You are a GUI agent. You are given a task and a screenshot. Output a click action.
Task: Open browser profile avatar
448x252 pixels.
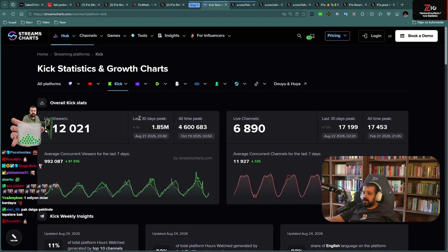[x=405, y=14]
